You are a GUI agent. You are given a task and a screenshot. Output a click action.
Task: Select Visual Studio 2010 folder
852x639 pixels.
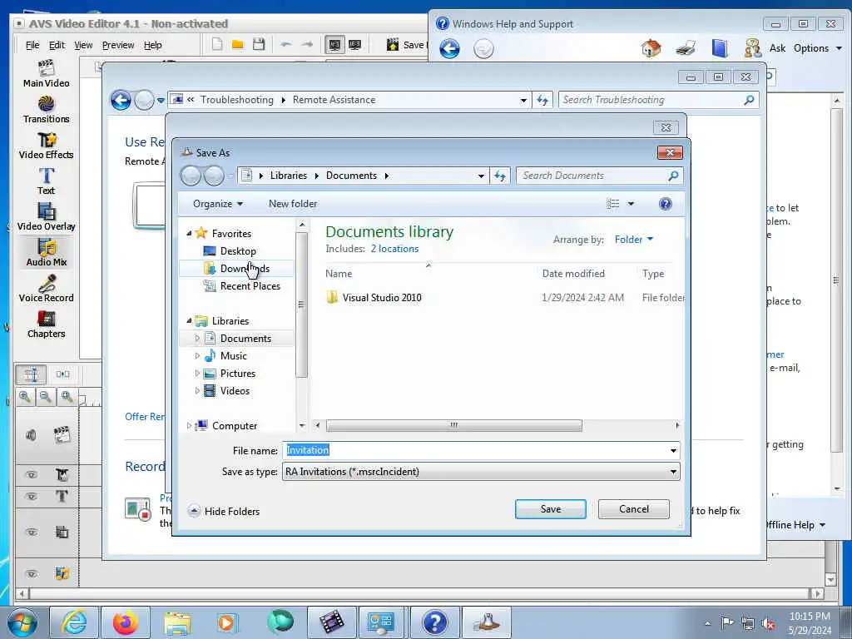[381, 298]
